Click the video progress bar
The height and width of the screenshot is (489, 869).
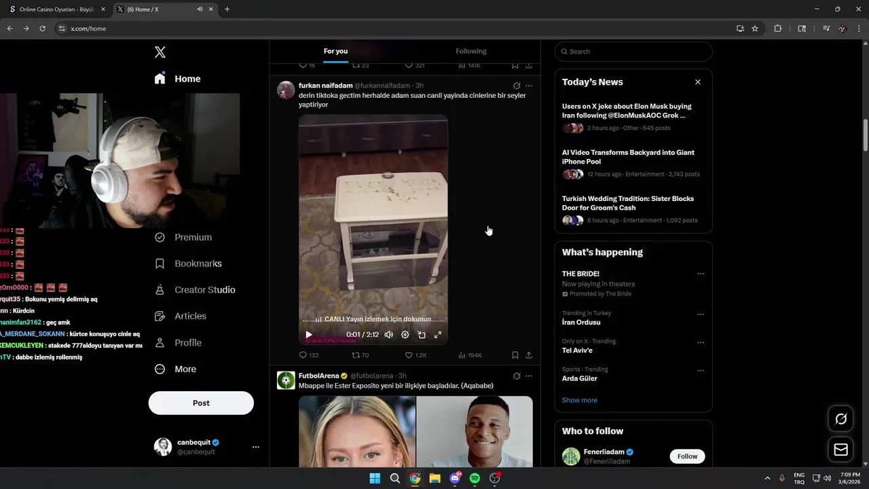373,321
